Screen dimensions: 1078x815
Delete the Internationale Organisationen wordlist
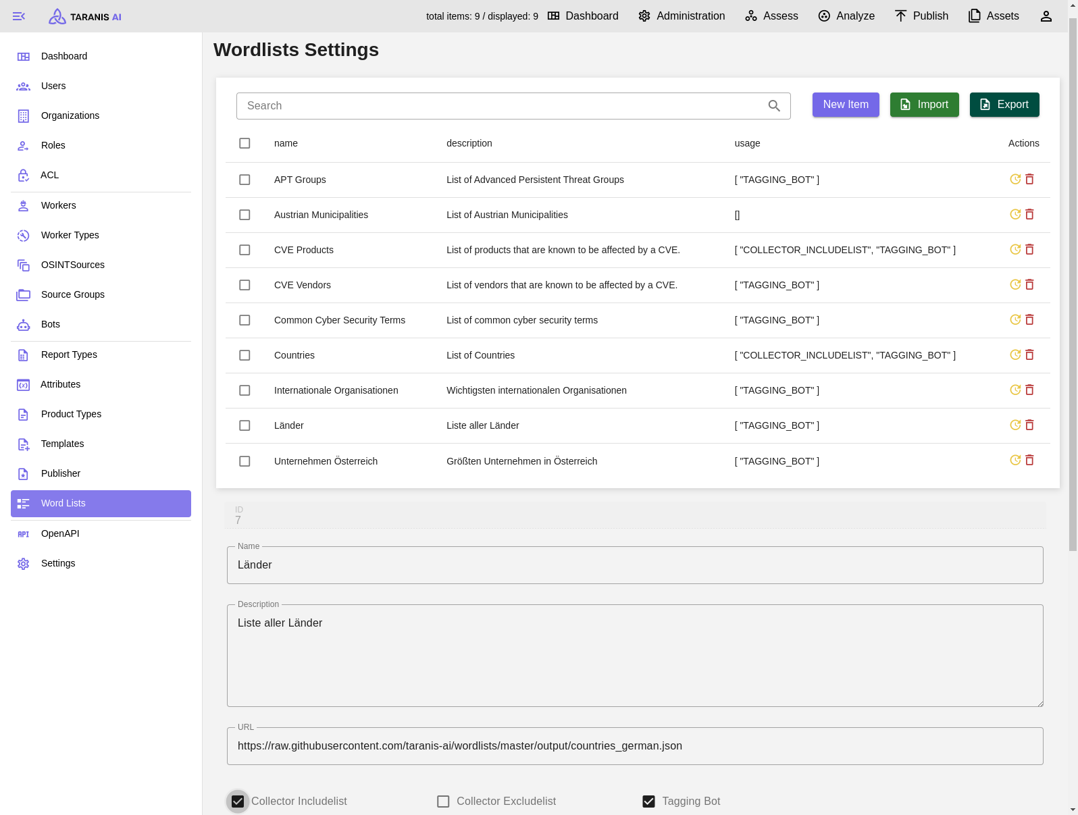(1029, 390)
